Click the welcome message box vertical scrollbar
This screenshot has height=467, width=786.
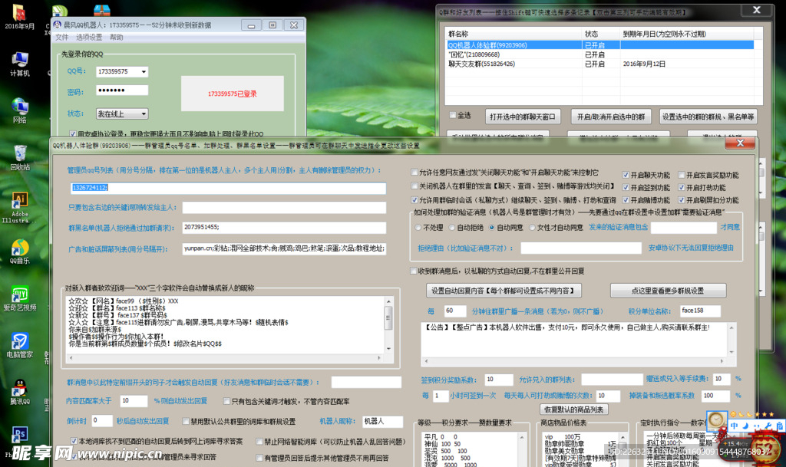pyautogui.click(x=388, y=325)
